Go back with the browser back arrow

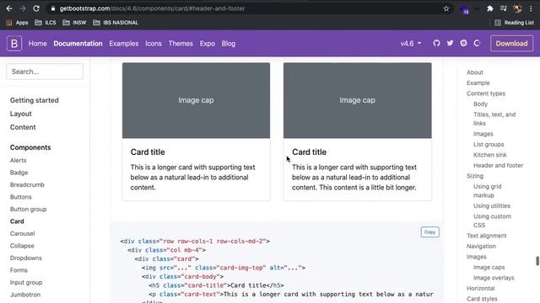9,8
